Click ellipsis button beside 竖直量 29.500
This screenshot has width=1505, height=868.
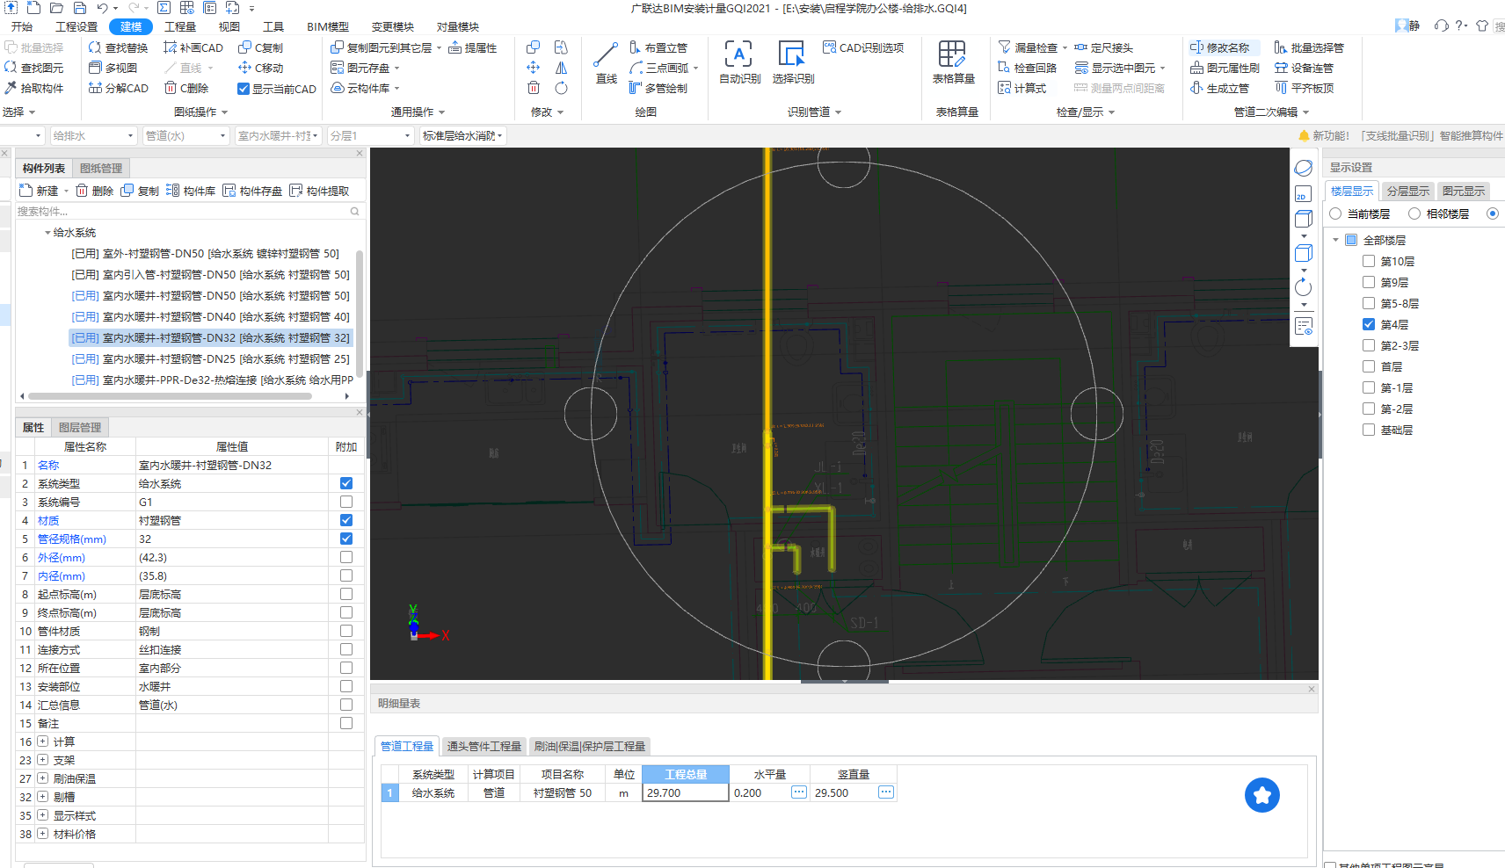click(886, 792)
